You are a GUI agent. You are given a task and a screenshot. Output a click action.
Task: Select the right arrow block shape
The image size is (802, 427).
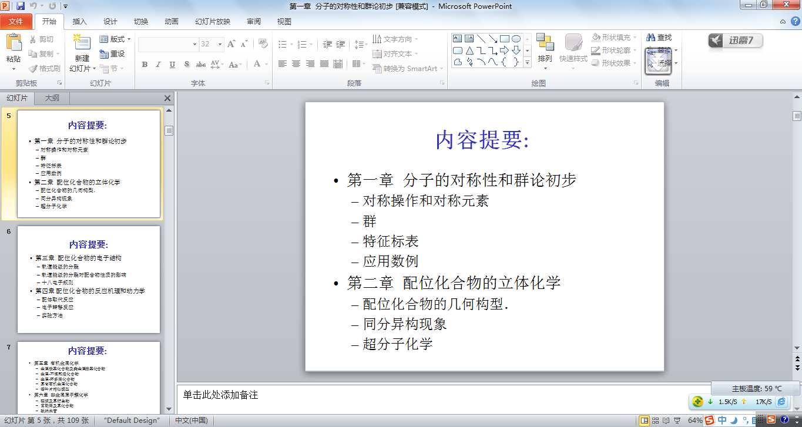tap(505, 51)
